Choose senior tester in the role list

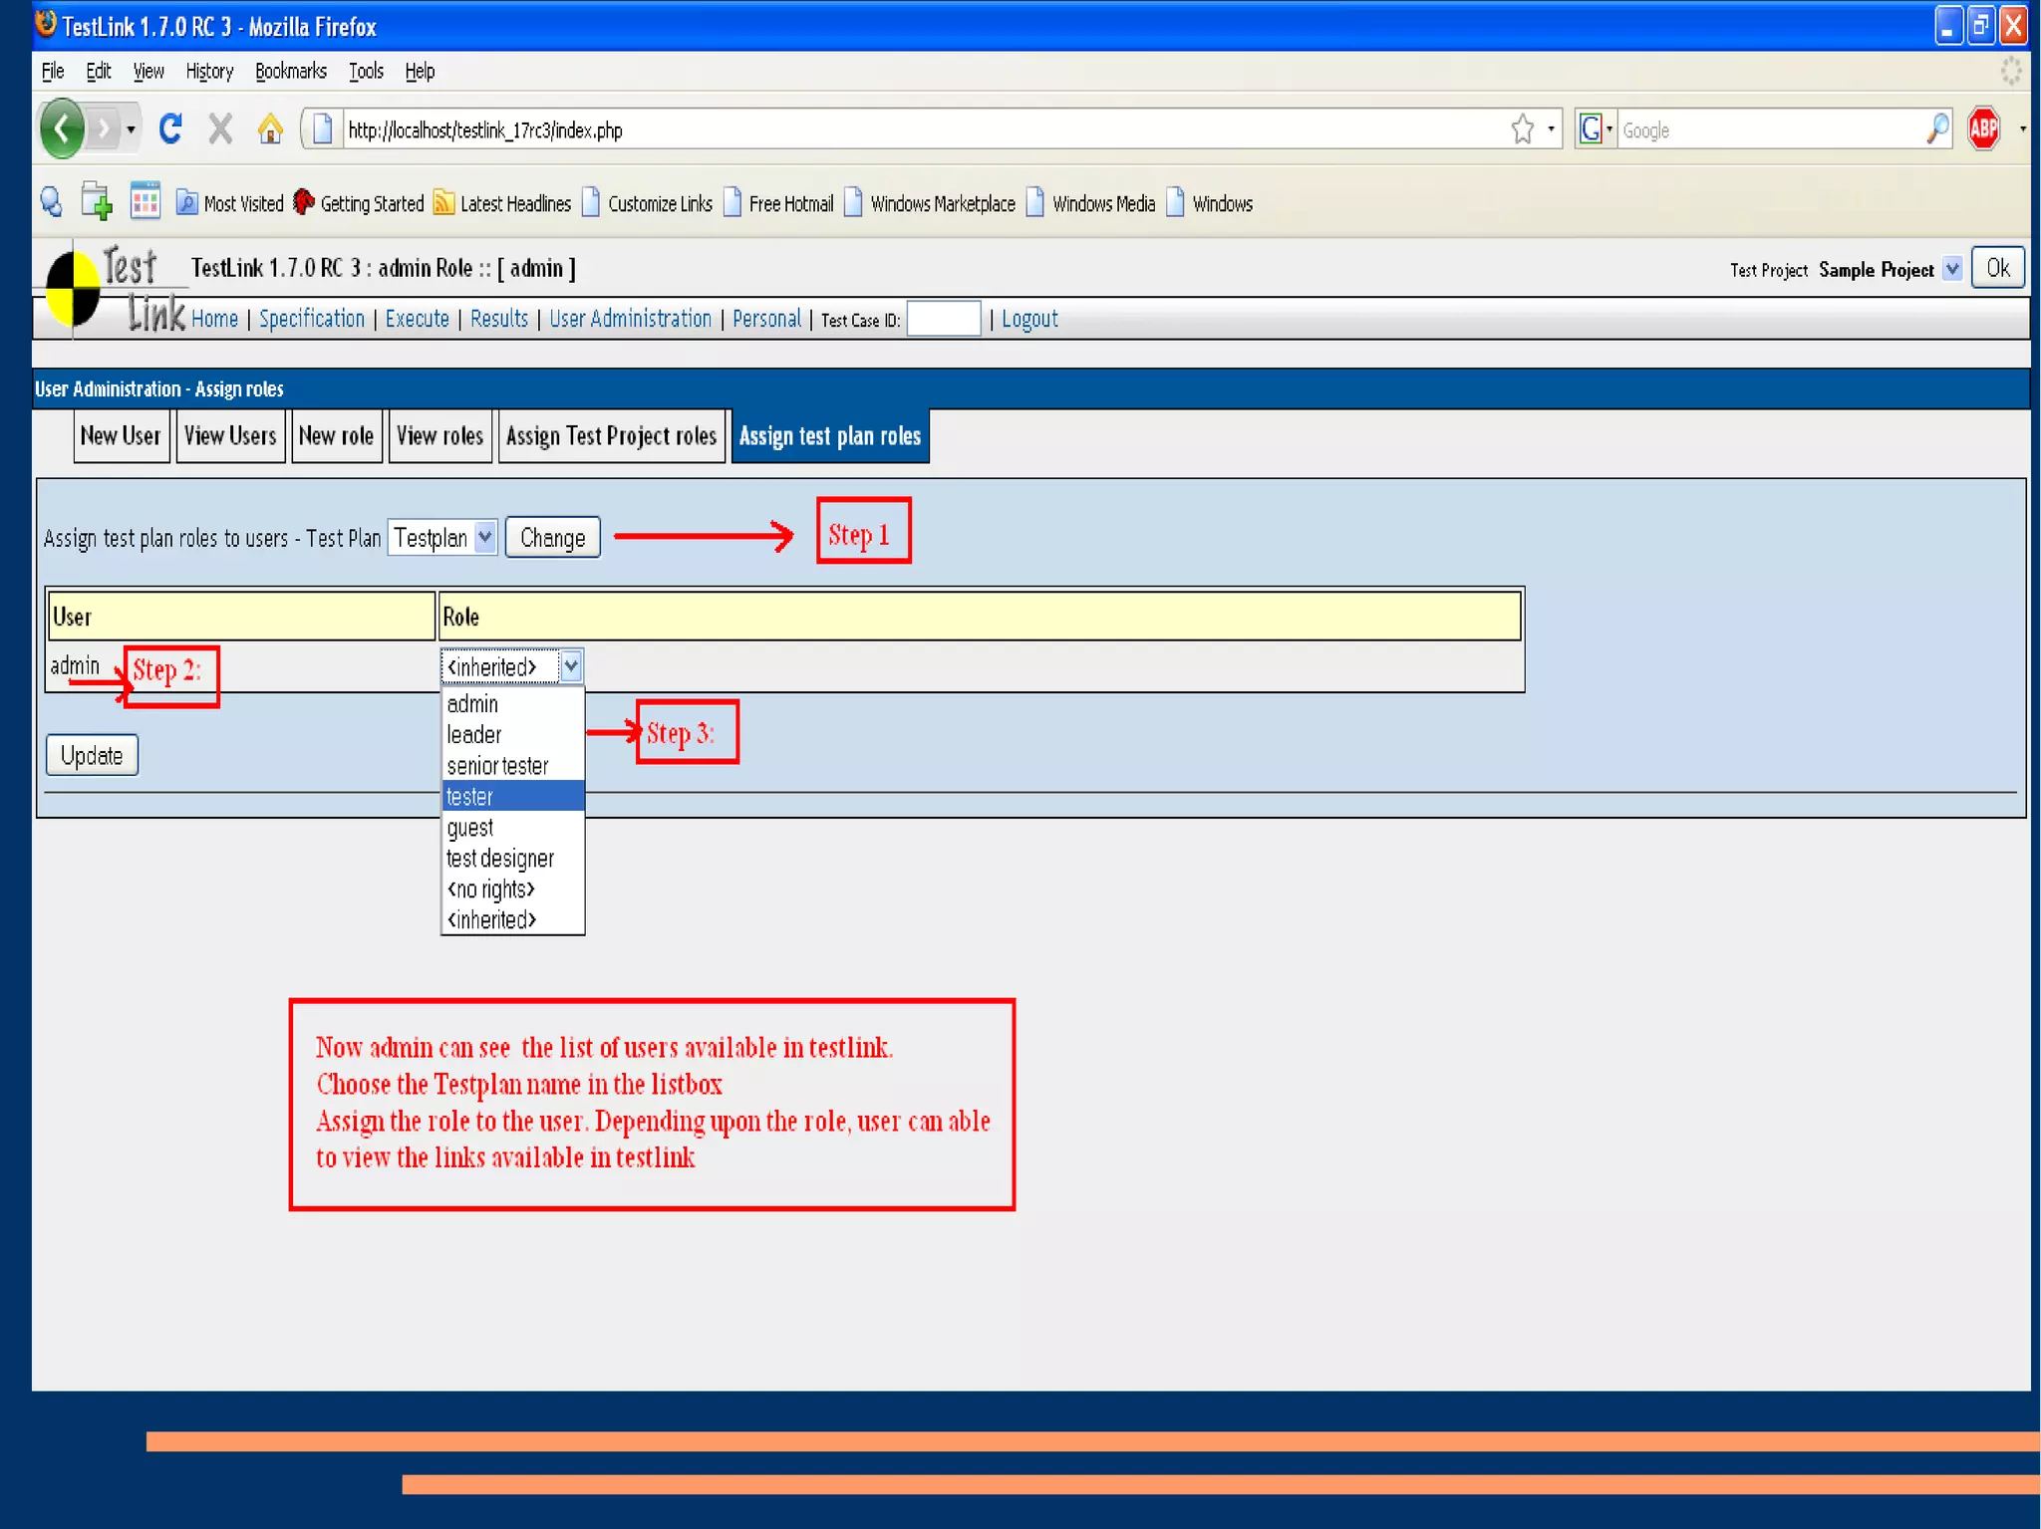tap(512, 766)
